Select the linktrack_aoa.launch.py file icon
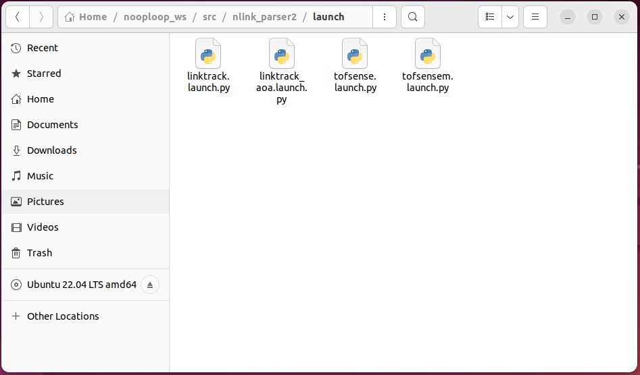The width and height of the screenshot is (640, 375). point(281,54)
